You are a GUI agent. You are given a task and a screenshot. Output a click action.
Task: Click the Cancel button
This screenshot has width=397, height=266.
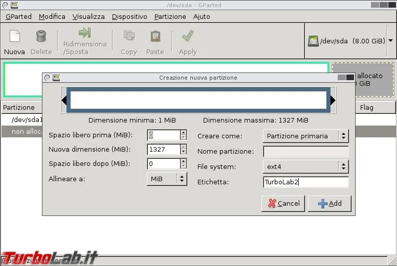[283, 203]
